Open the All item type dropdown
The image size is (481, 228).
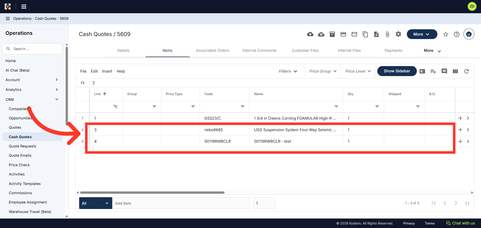96,203
